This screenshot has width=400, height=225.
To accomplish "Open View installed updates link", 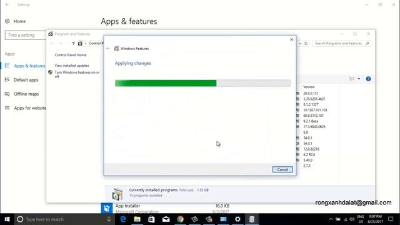I will (x=72, y=66).
